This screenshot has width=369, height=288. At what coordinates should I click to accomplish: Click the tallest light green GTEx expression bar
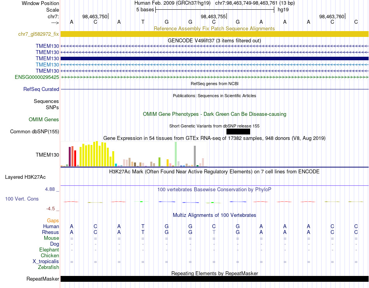(x=176, y=154)
